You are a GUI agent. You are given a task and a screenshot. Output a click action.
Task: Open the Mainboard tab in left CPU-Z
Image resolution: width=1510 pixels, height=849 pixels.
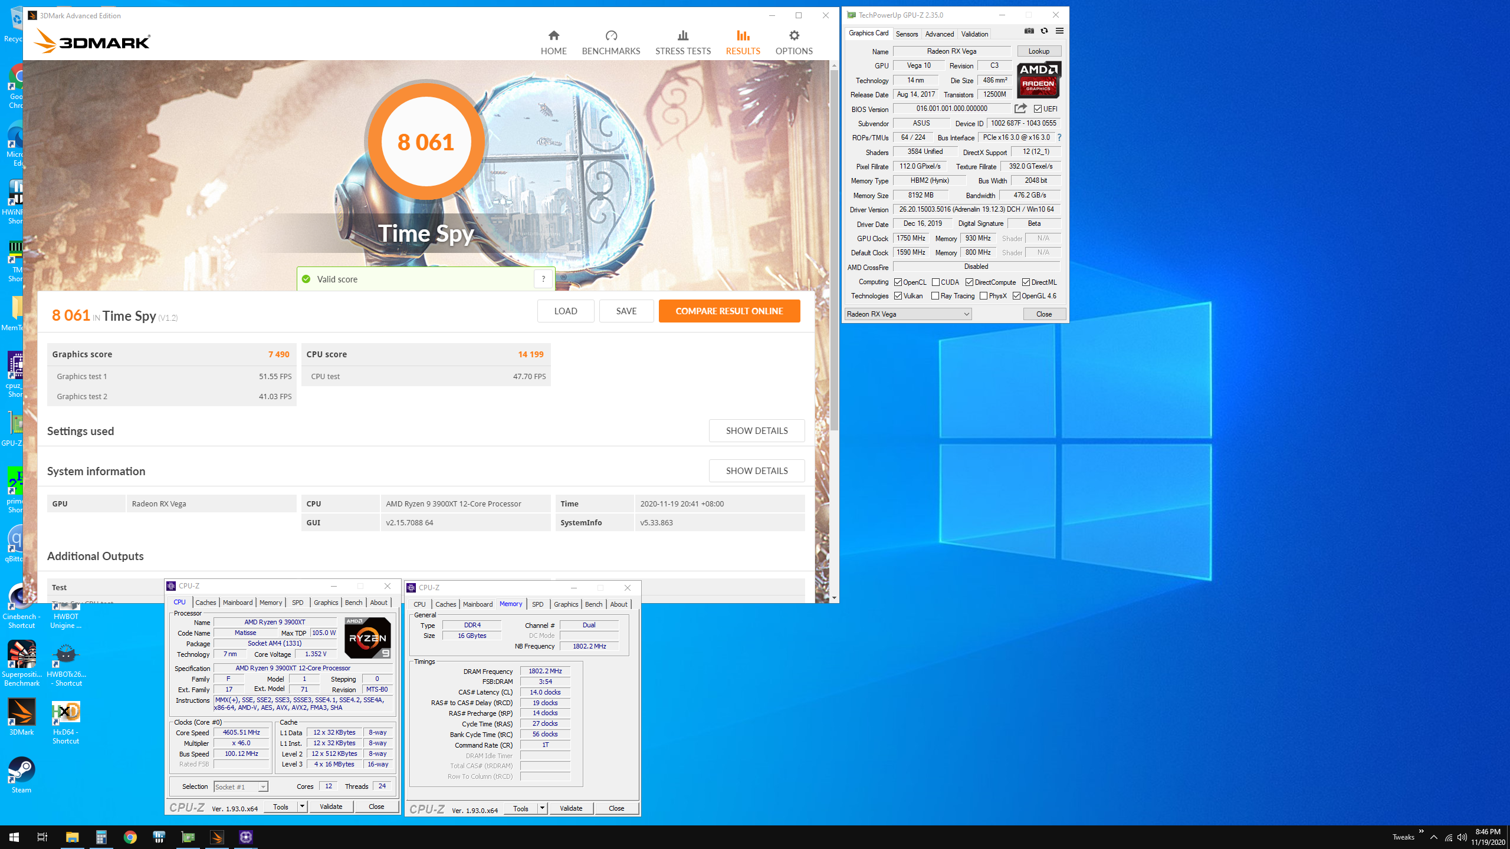coord(238,603)
